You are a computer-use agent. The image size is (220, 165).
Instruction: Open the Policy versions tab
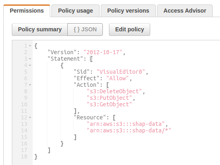tap(128, 11)
